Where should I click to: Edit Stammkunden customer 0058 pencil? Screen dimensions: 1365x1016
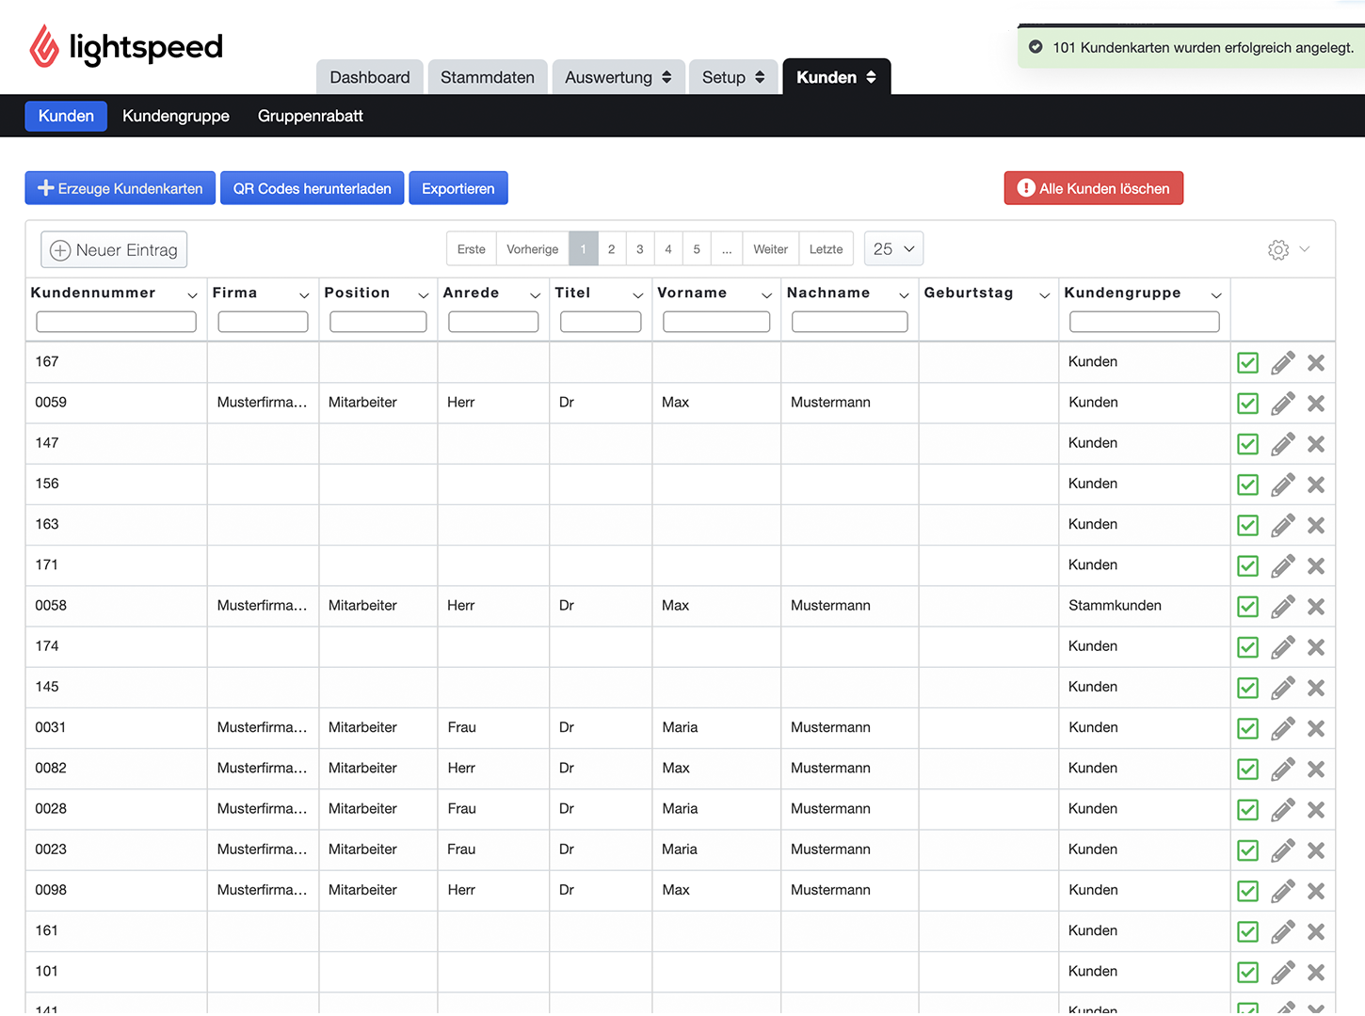point(1282,607)
